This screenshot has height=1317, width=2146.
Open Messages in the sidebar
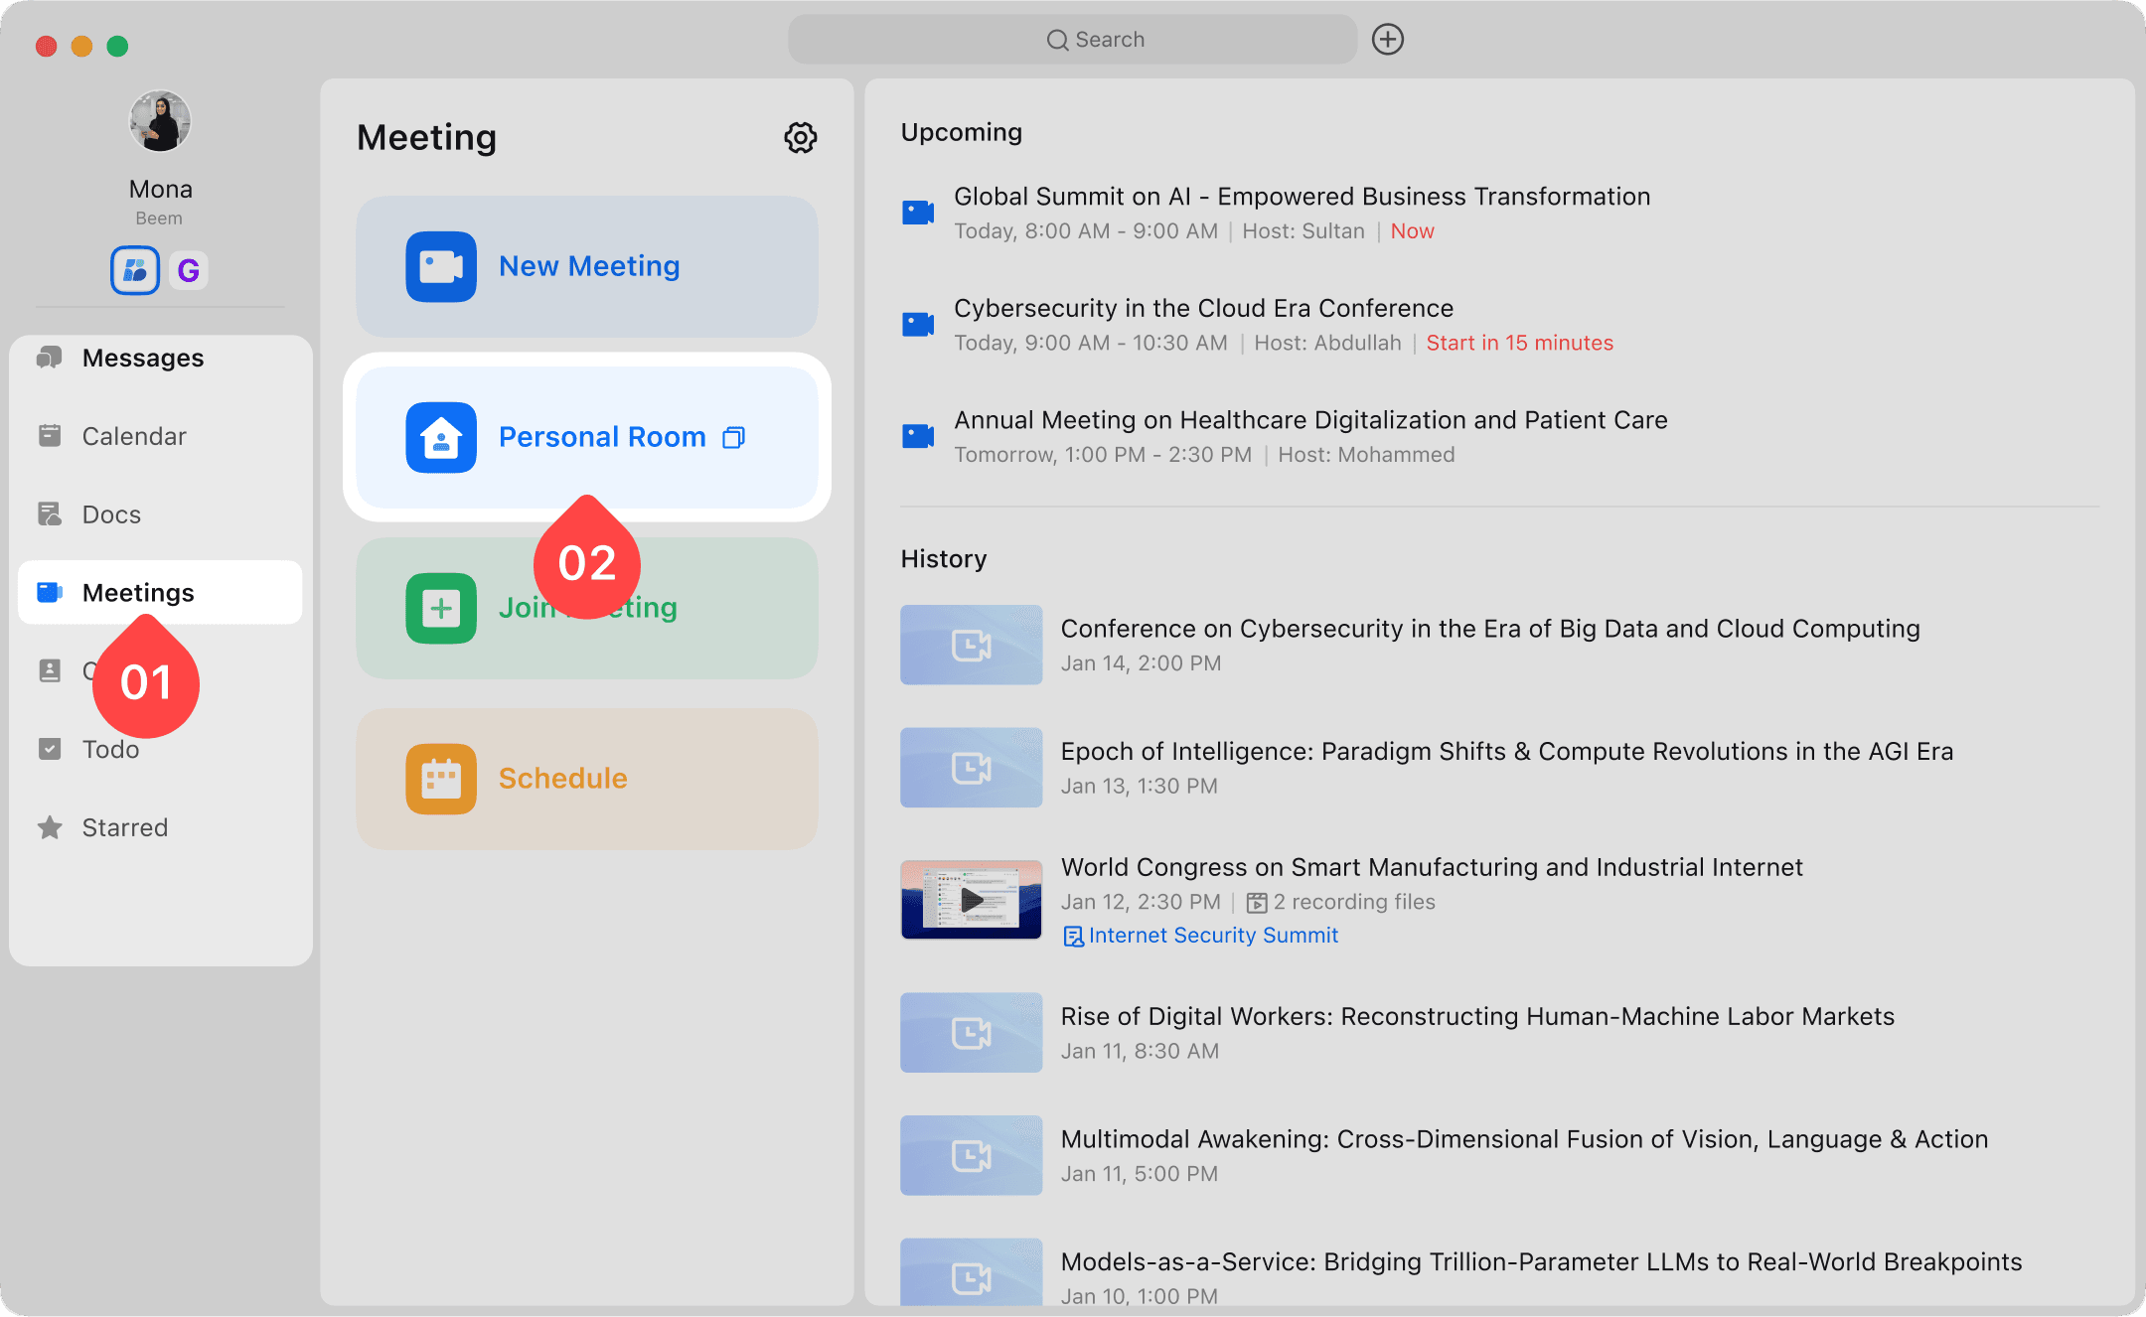142,358
